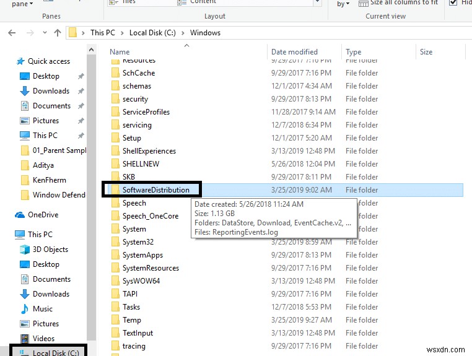Screen dimensions: 472x356
Task: Open recent locations dropdown arrow
Action: click(x=45, y=32)
